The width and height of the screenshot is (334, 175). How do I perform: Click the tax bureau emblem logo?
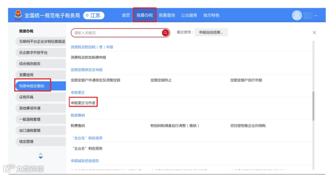[18, 15]
